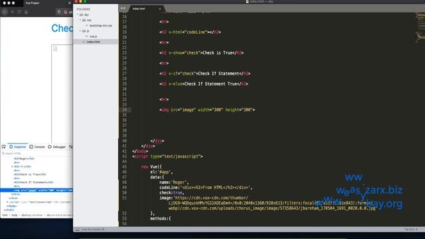Switch to the Debugger devtools tab
The image size is (425, 239).
point(56,147)
